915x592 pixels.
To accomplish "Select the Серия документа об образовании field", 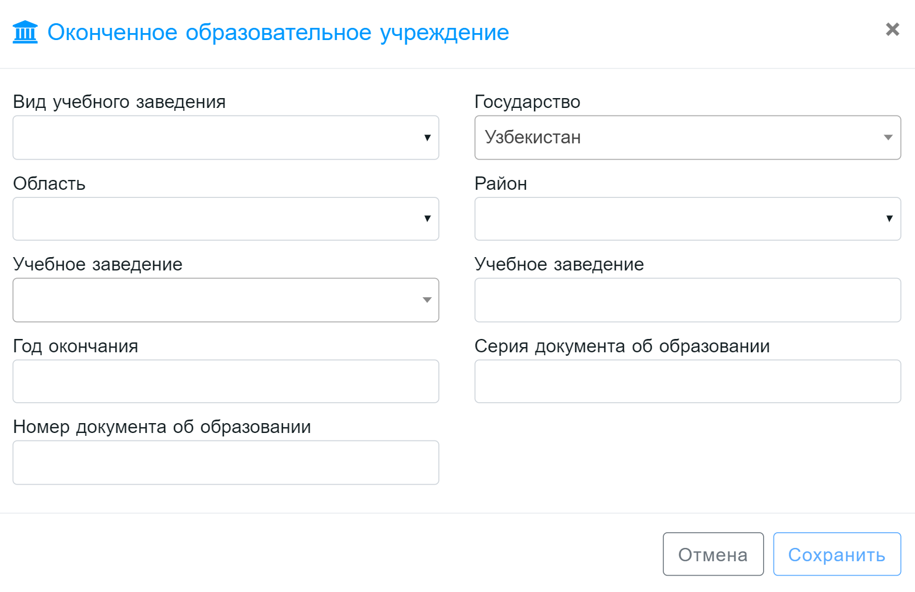I will tap(687, 381).
